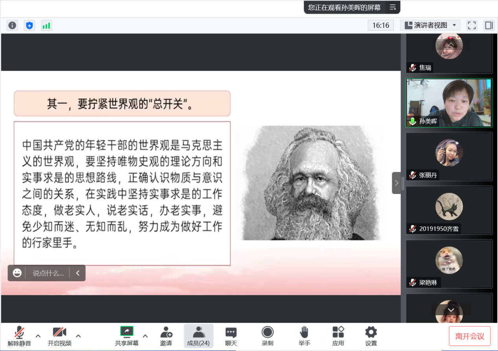Check the green network signal icon
The image size is (498, 351).
(46, 26)
